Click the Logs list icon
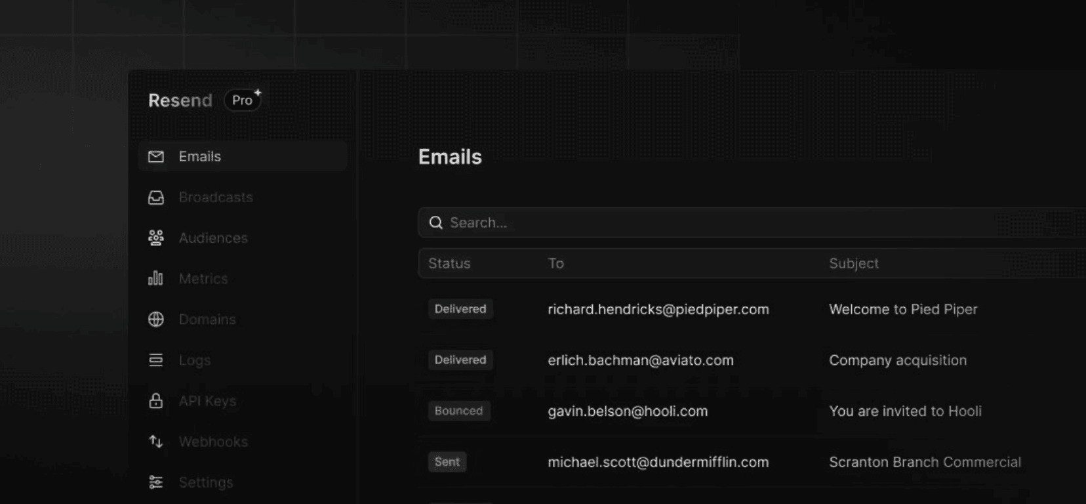This screenshot has height=504, width=1086. point(156,360)
